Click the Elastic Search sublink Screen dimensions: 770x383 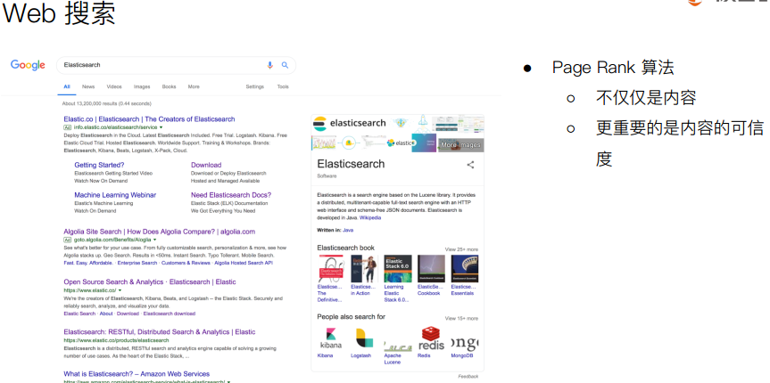click(79, 314)
